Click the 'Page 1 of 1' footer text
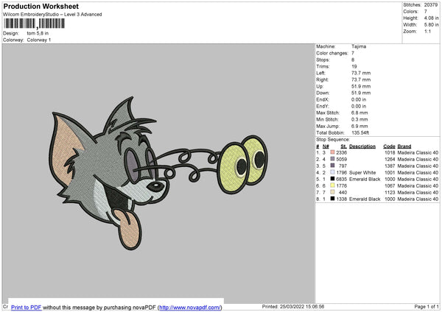Viewport: 442px width, 312px height. coord(427,306)
